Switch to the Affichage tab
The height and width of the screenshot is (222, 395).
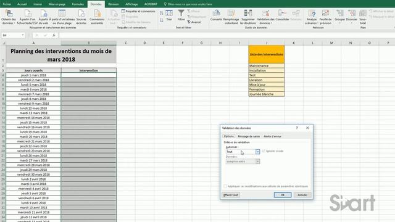131,4
